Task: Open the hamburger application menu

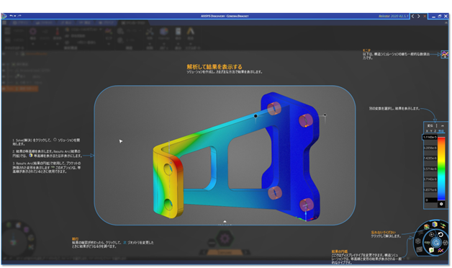Action: (4, 22)
